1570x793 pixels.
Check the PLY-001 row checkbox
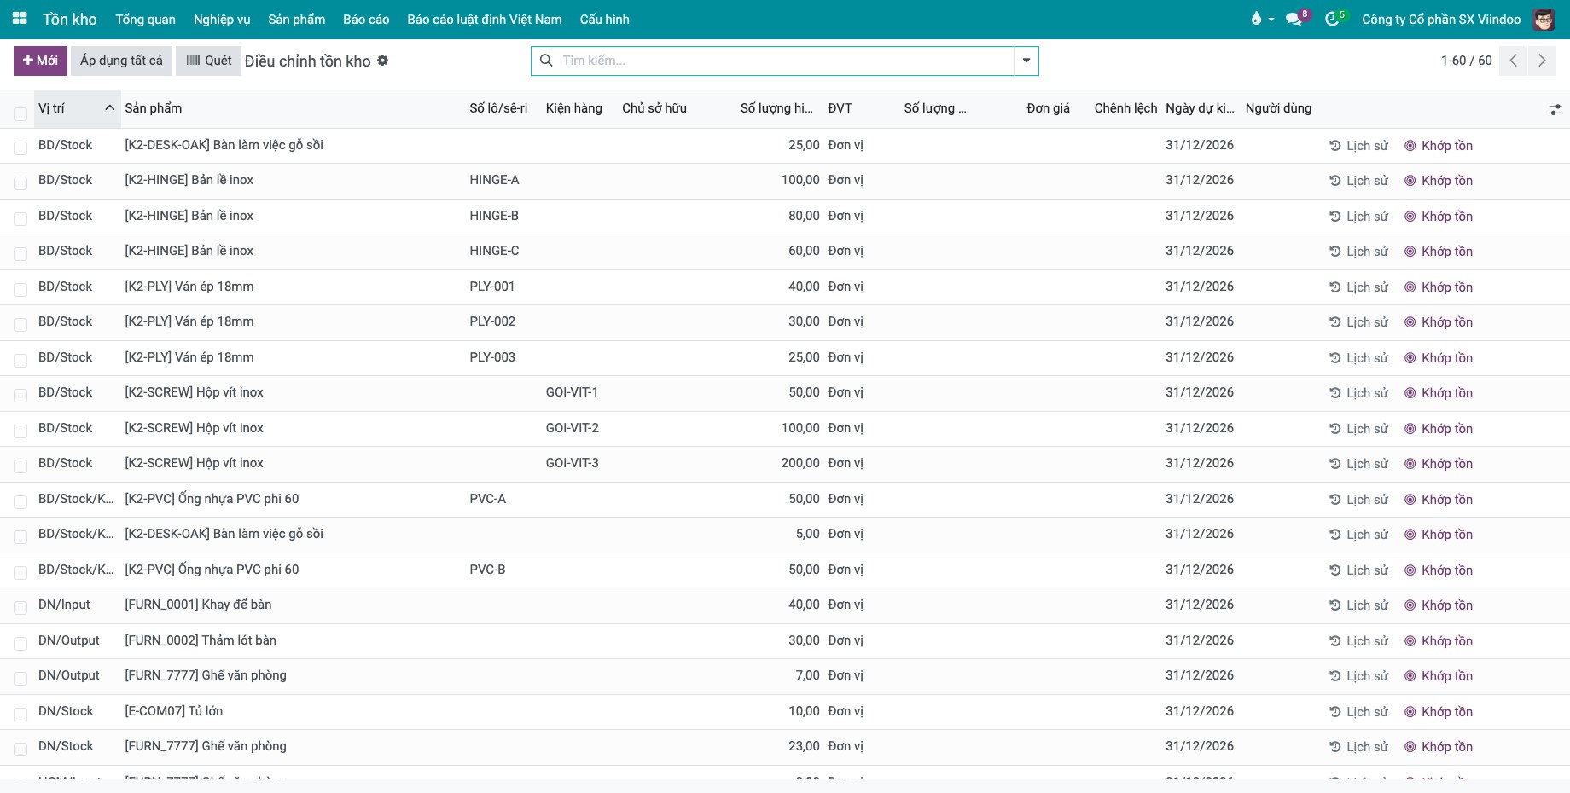[20, 289]
